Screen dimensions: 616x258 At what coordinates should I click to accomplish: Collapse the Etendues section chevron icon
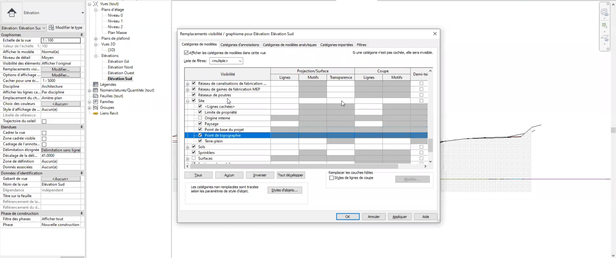click(x=81, y=127)
